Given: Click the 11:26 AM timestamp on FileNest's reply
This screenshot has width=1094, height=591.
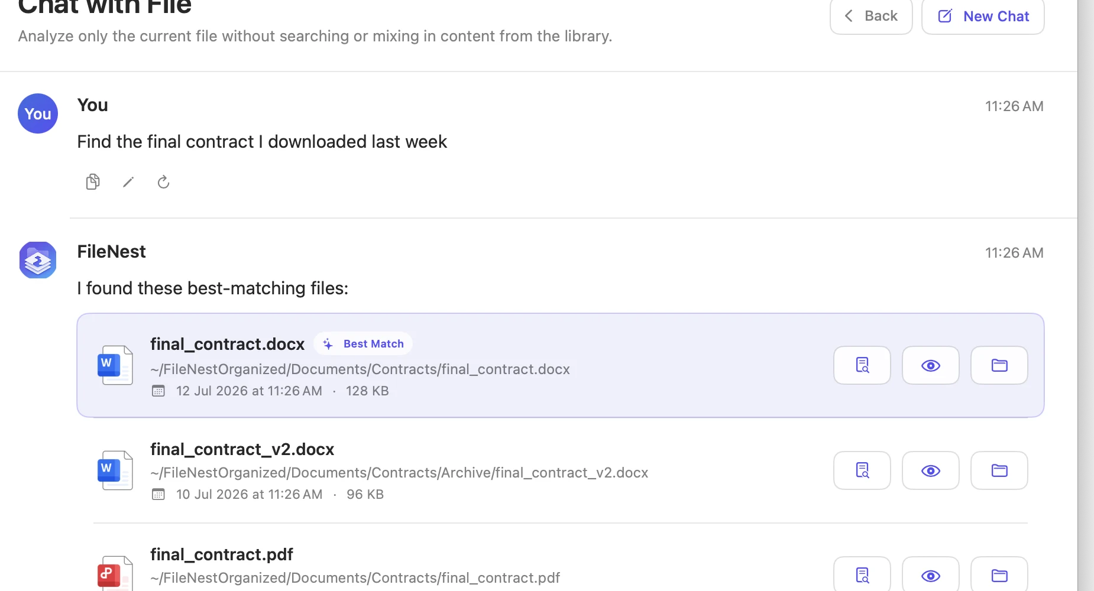Looking at the screenshot, I should click(x=1014, y=253).
